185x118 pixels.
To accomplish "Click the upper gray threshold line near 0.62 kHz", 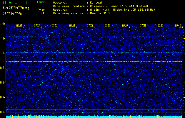I will [x=94, y=109].
